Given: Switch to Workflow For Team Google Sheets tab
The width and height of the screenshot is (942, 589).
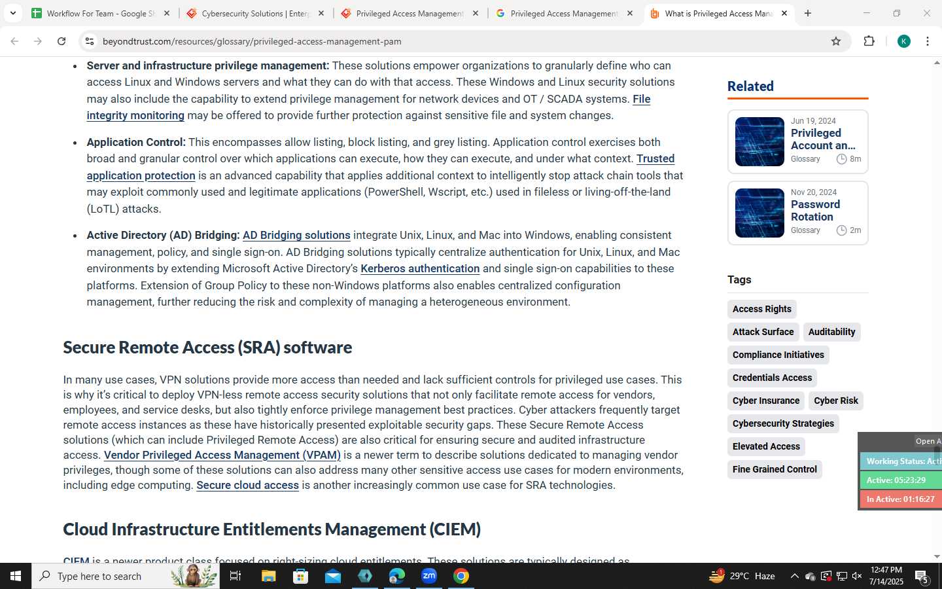Looking at the screenshot, I should (101, 13).
